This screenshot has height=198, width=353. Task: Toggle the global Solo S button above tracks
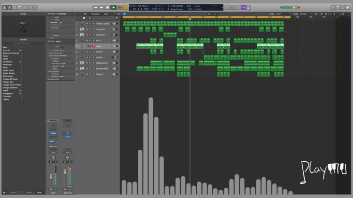90,18
